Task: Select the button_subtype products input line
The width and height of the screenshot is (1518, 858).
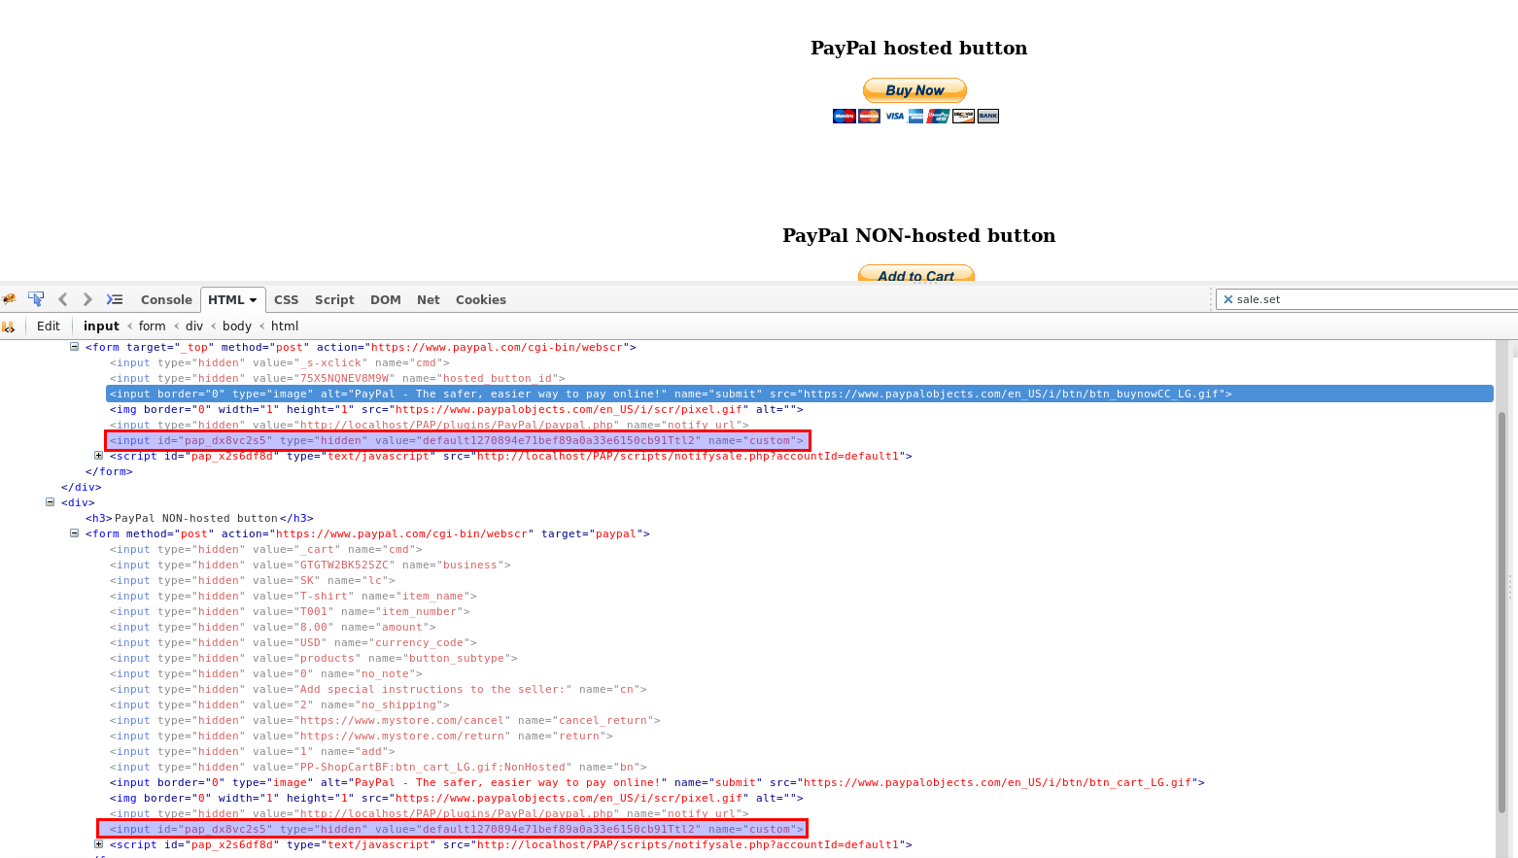Action: [313, 658]
